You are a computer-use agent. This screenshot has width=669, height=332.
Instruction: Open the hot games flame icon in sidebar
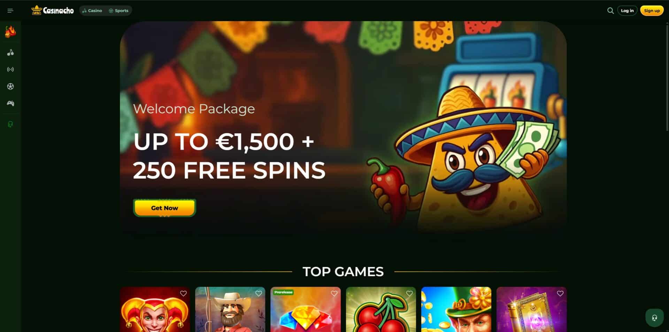pyautogui.click(x=10, y=32)
